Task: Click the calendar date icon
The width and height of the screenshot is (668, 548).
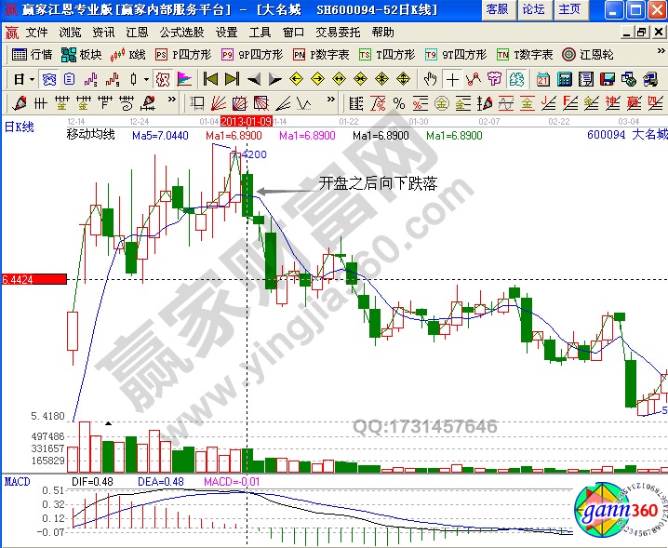Action: click(x=544, y=79)
